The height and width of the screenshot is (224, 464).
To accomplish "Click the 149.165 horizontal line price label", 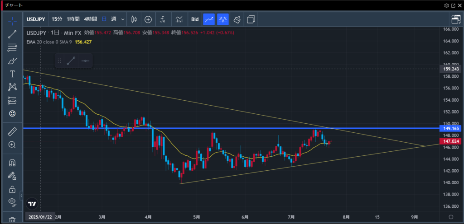I will click(451, 129).
